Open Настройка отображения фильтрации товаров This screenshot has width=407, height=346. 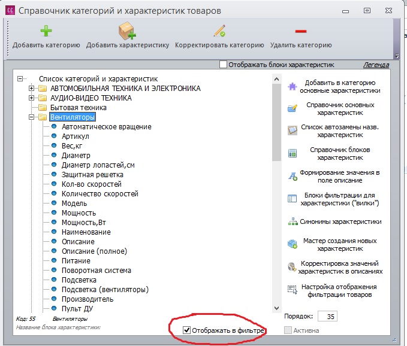coord(339,290)
